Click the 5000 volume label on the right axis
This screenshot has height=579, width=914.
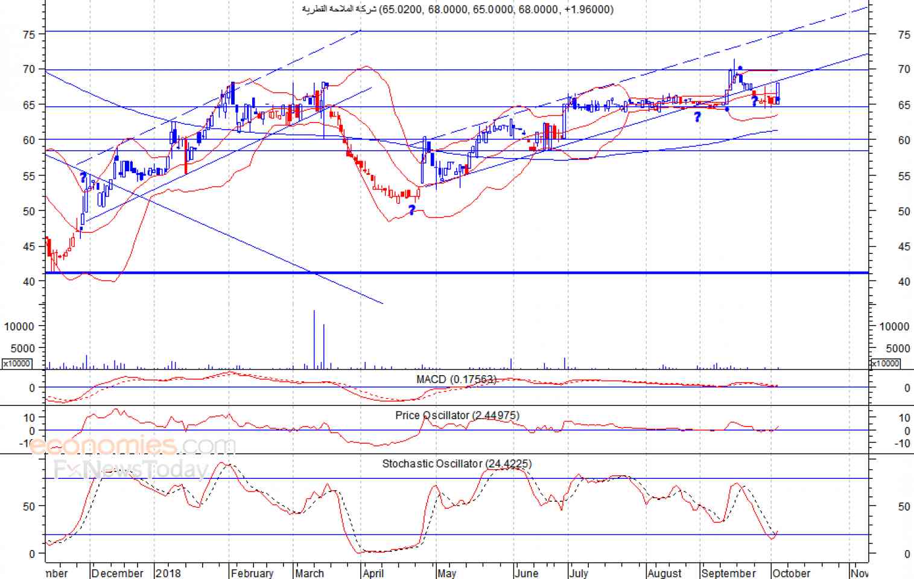pyautogui.click(x=898, y=349)
